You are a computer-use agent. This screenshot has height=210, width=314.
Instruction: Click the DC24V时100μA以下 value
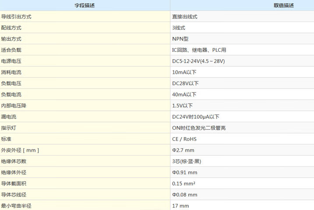(x=196, y=117)
